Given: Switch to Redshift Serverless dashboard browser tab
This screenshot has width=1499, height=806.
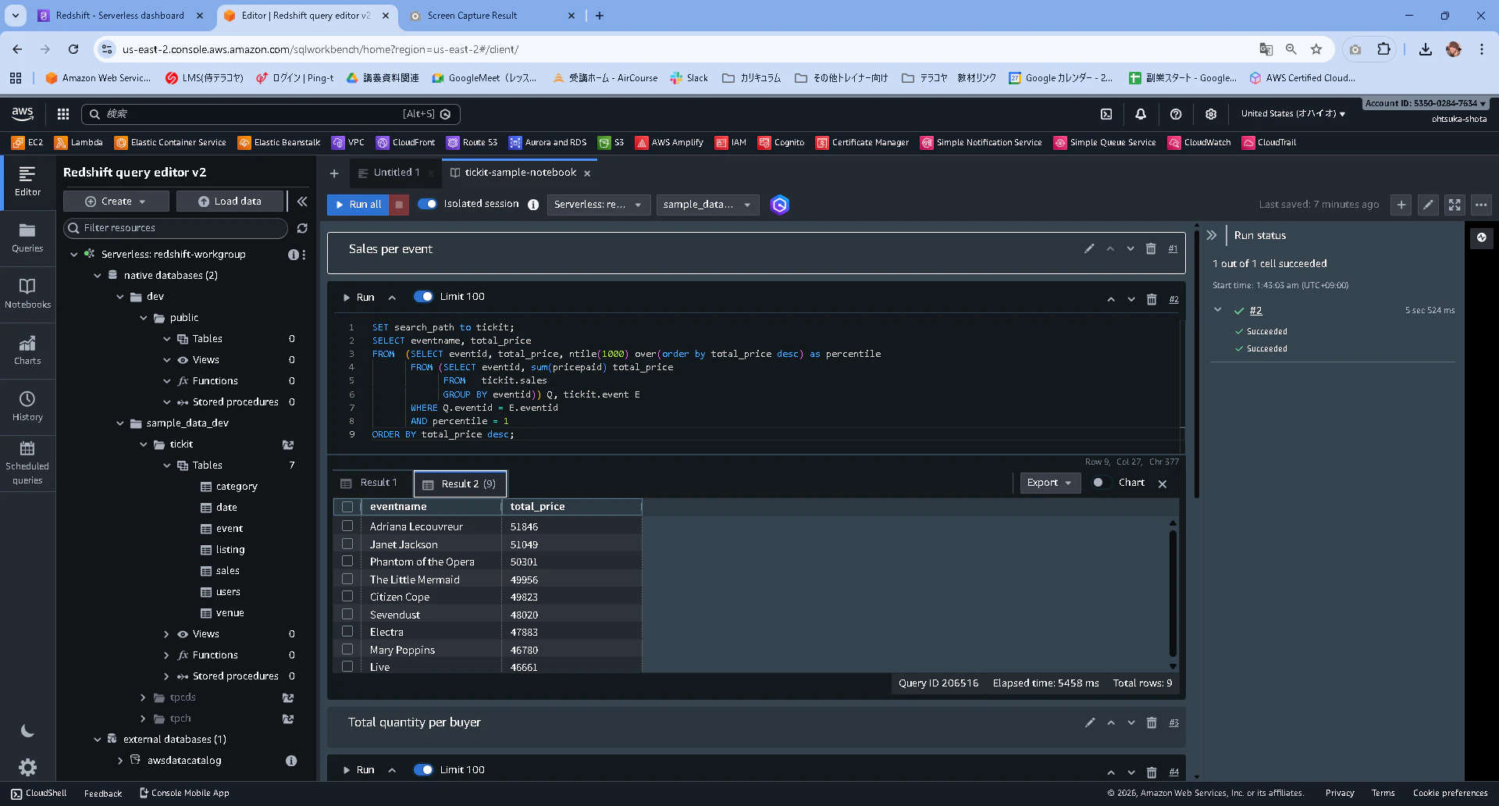Looking at the screenshot, I should pyautogui.click(x=120, y=16).
